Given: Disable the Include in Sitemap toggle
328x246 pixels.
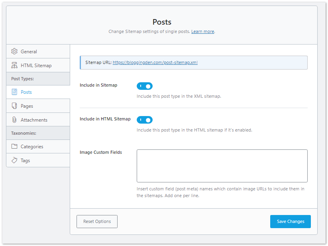Looking at the screenshot, I should [x=144, y=86].
